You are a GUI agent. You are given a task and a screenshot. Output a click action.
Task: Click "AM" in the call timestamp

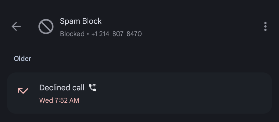click(74, 100)
